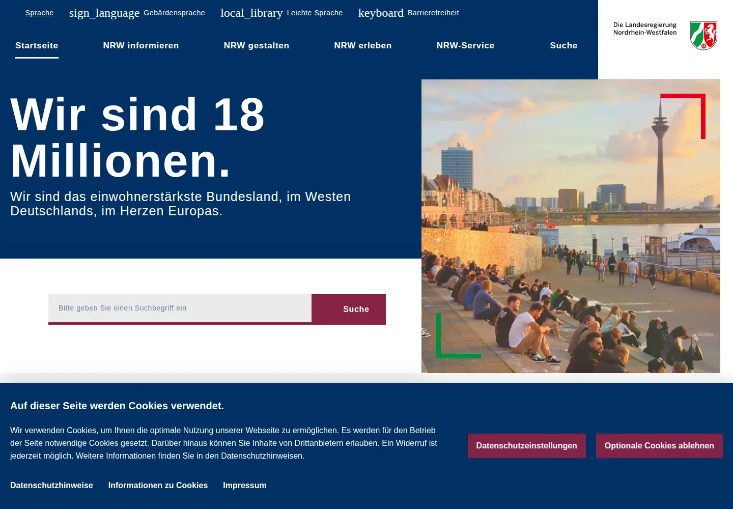Click the Die Landesregierung Nordrhein-Westfalen text
Screen dimensions: 733x509
point(645,29)
